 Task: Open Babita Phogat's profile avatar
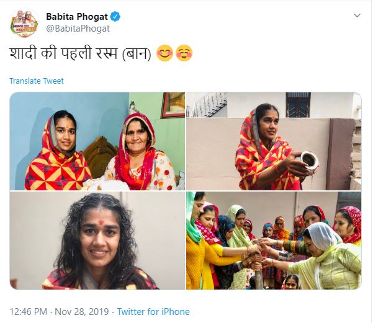24,23
